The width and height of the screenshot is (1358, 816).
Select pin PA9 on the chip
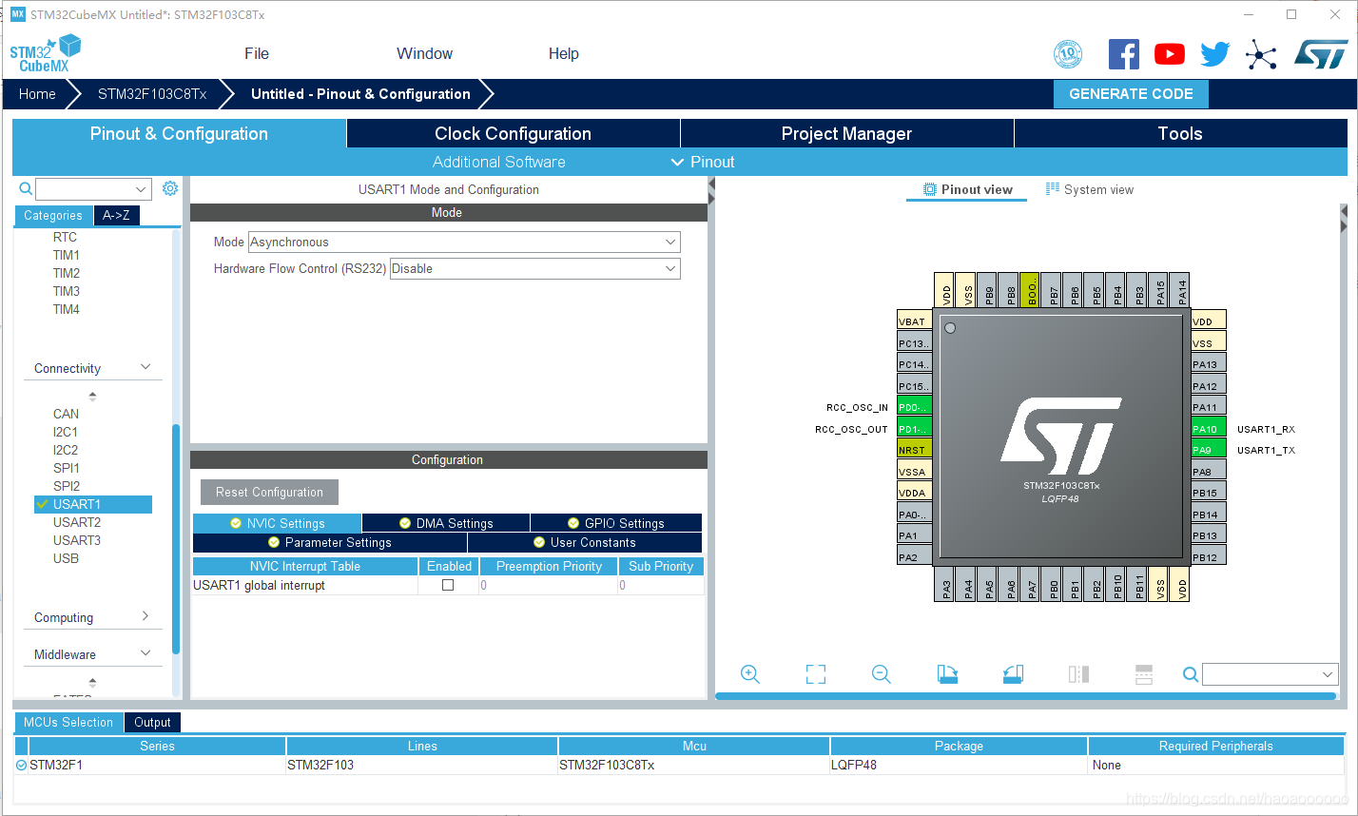tap(1209, 450)
